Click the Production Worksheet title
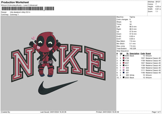This screenshot has width=162, height=114. pos(15,2)
